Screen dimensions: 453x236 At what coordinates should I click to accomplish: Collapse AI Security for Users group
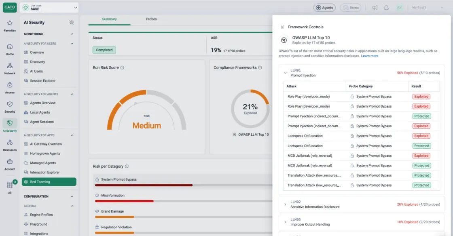72,44
